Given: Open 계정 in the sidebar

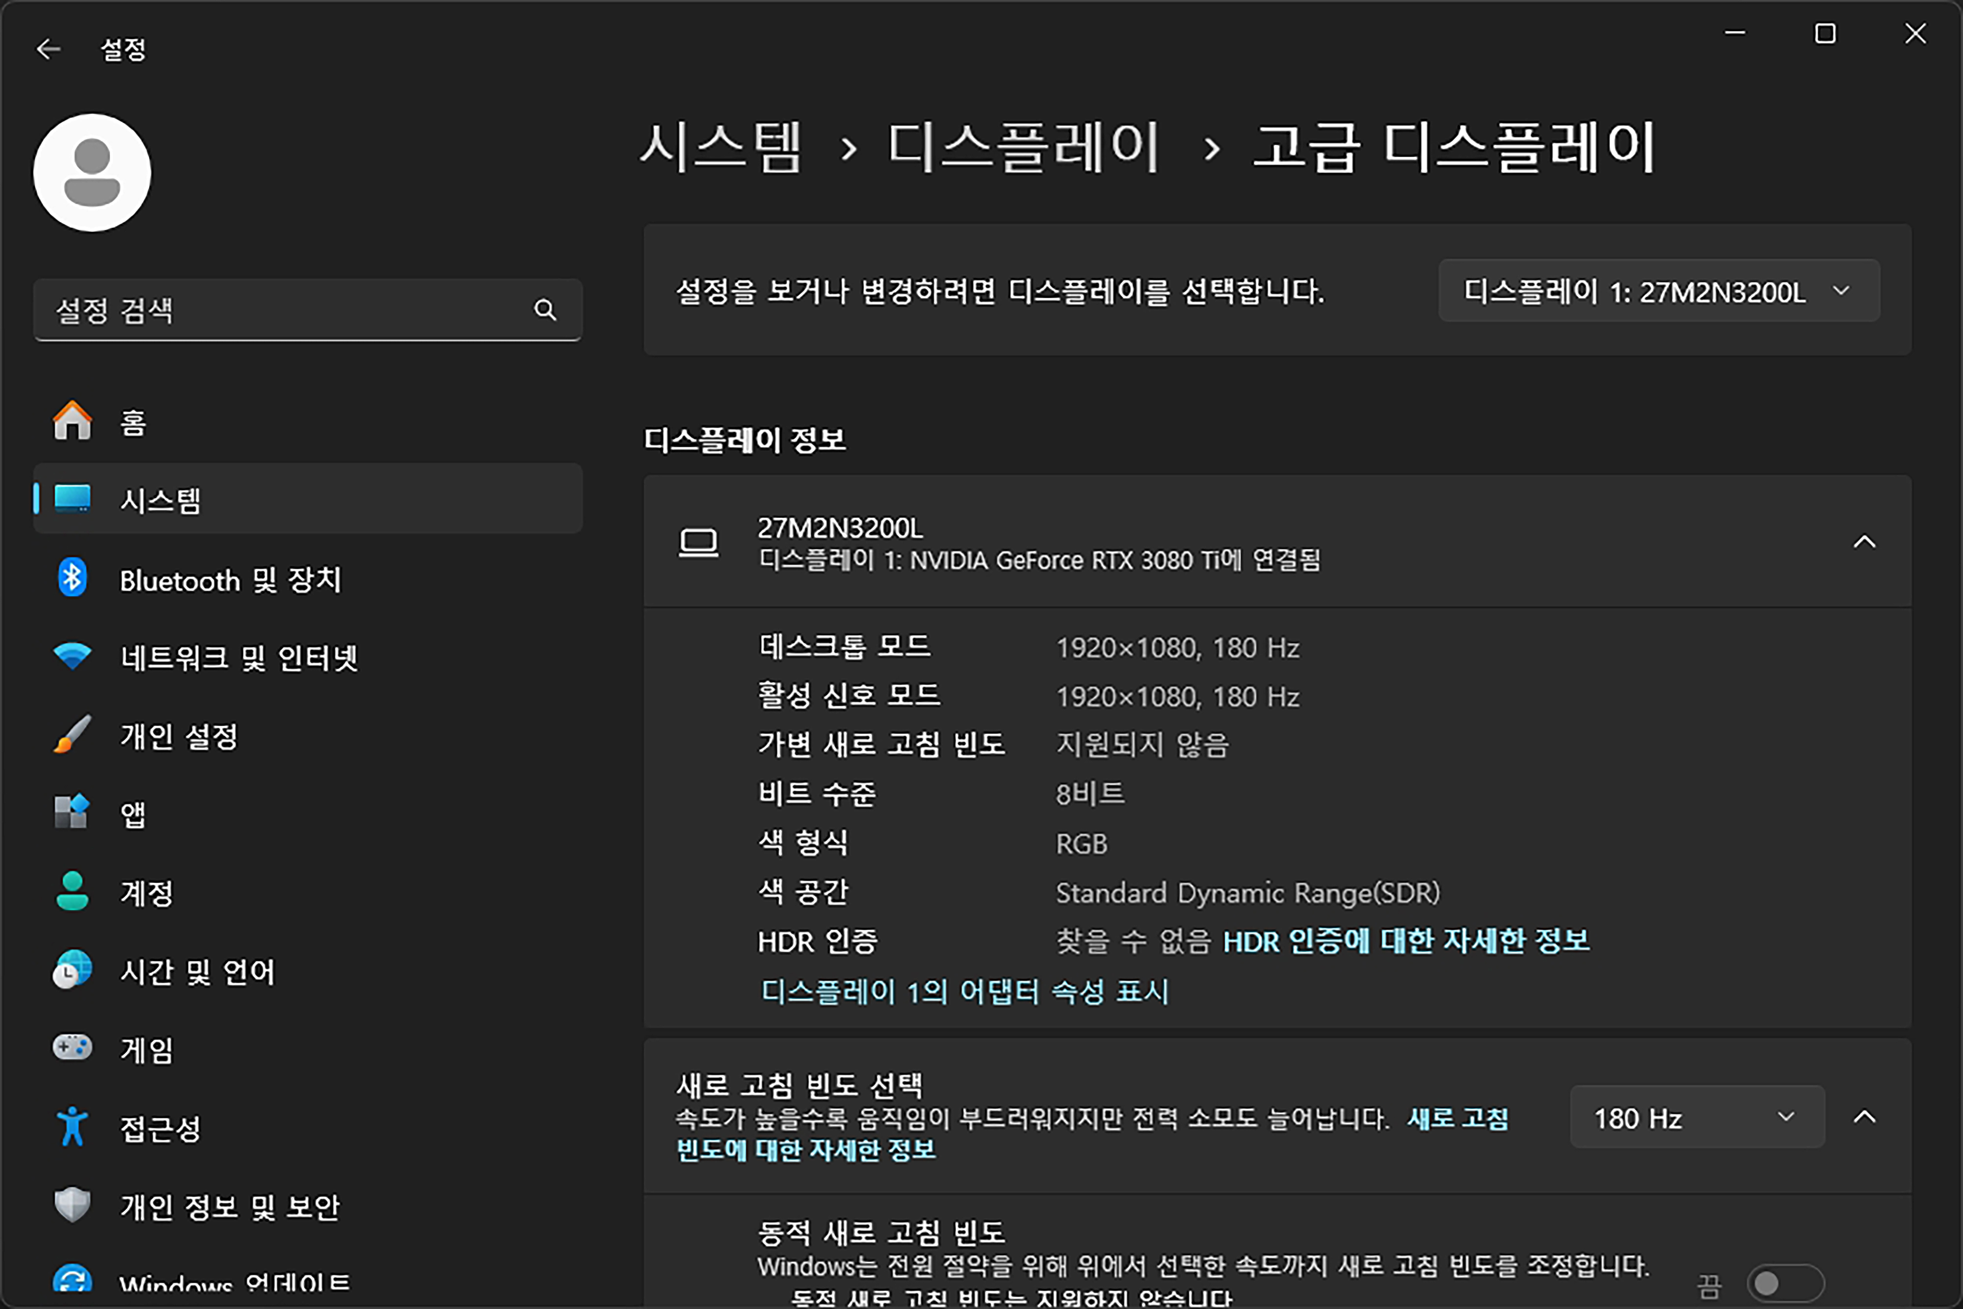Looking at the screenshot, I should [147, 892].
